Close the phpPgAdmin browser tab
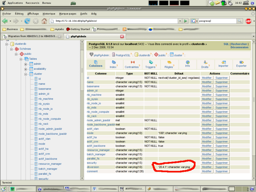 122,36
